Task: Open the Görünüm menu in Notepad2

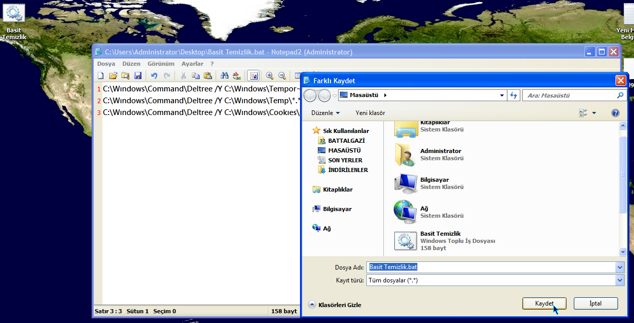Action: pyautogui.click(x=161, y=64)
